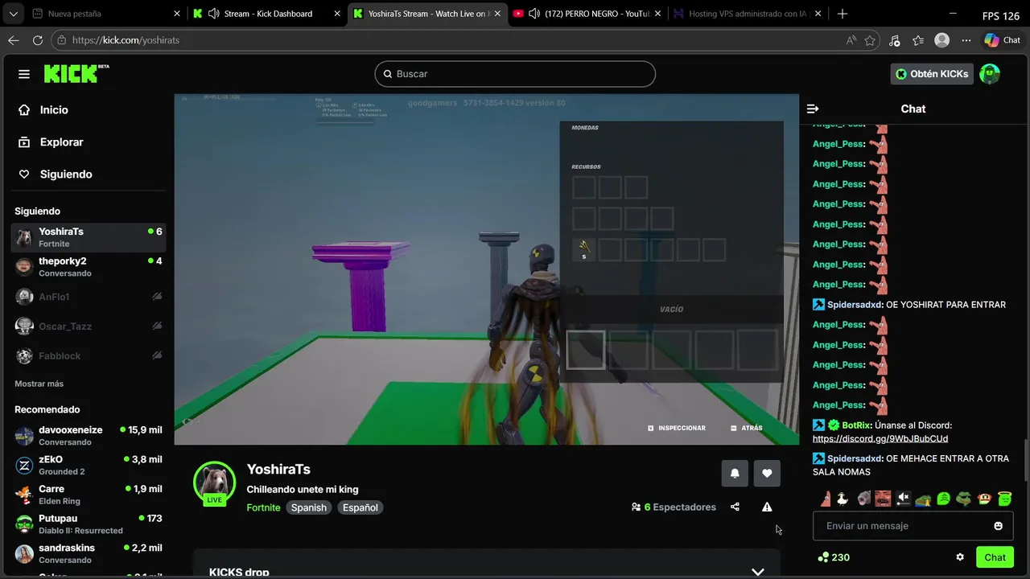The width and height of the screenshot is (1030, 579).
Task: Open the Kick hamburger menu
Action: point(24,74)
